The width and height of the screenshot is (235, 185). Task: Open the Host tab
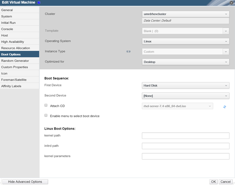20,35
